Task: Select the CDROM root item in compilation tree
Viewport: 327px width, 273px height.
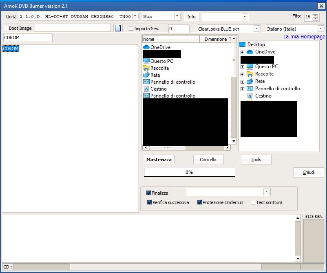Action: [11, 49]
